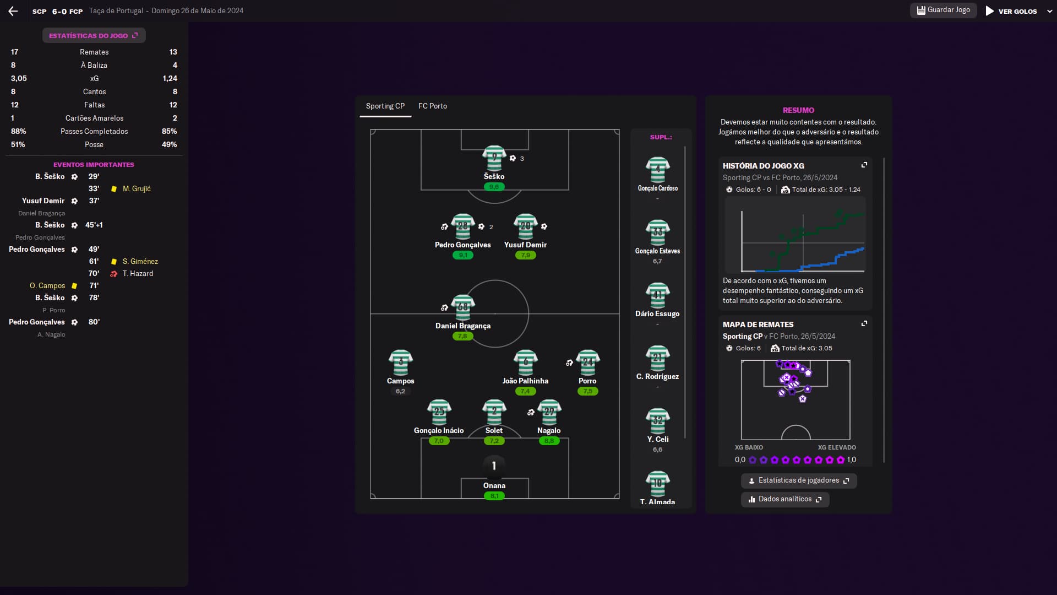Image resolution: width=1057 pixels, height=595 pixels.
Task: Select Yusuf Demir shirt icon
Action: [x=525, y=226]
